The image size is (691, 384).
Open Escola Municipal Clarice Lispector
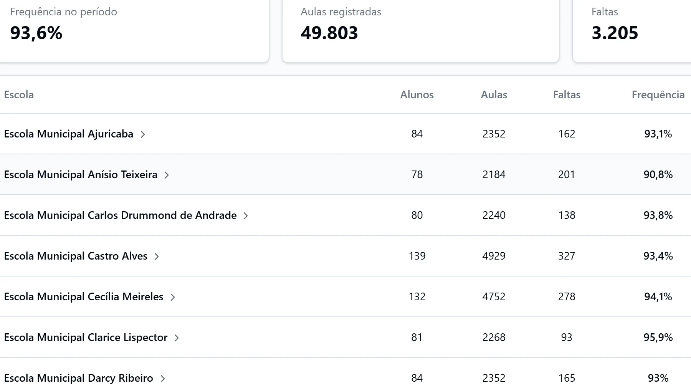86,338
